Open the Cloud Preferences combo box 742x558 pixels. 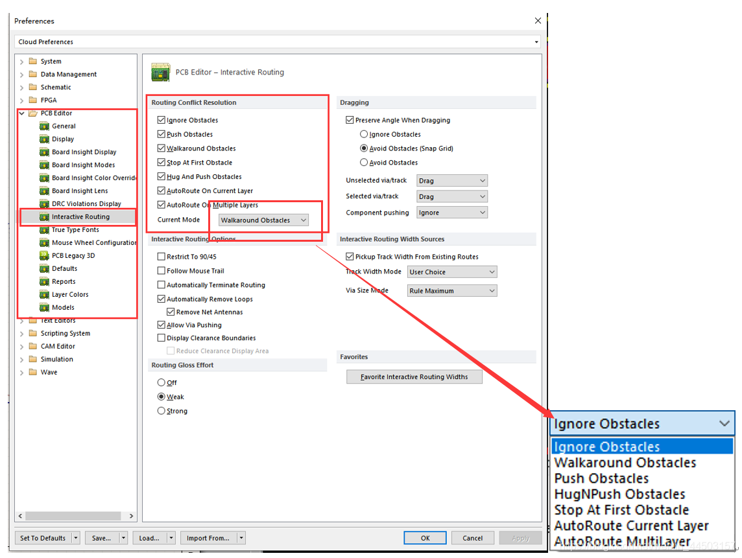[x=278, y=42]
